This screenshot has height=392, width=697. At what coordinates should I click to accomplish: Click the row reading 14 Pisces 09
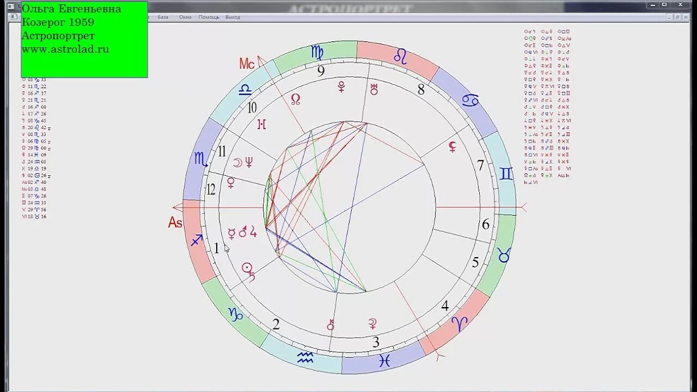(x=34, y=155)
